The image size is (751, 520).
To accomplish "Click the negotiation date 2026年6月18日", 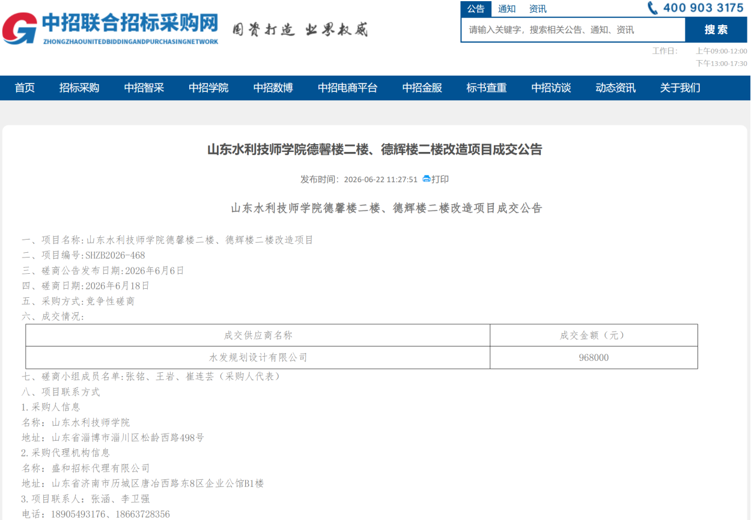I will click(117, 286).
